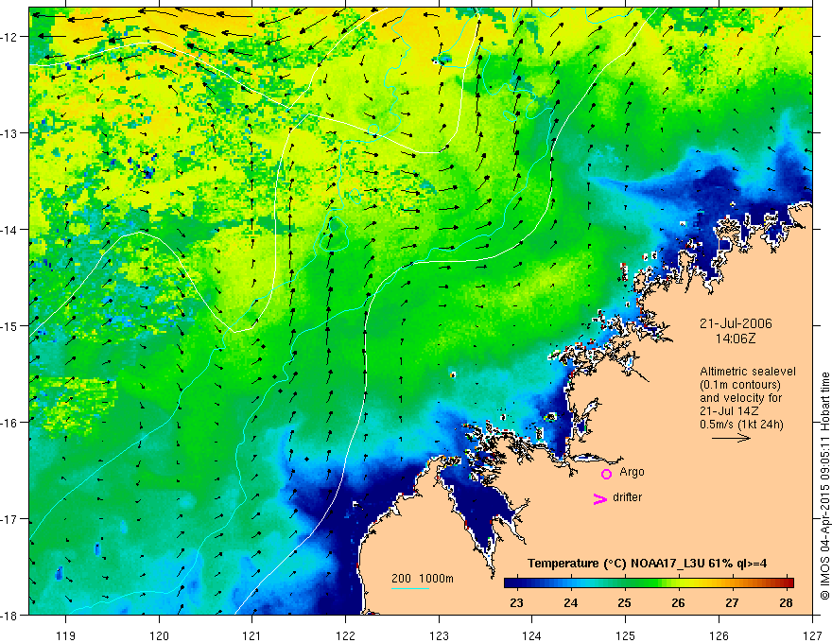
Task: Click the magenta Argo circle legend marker
Action: (606, 474)
